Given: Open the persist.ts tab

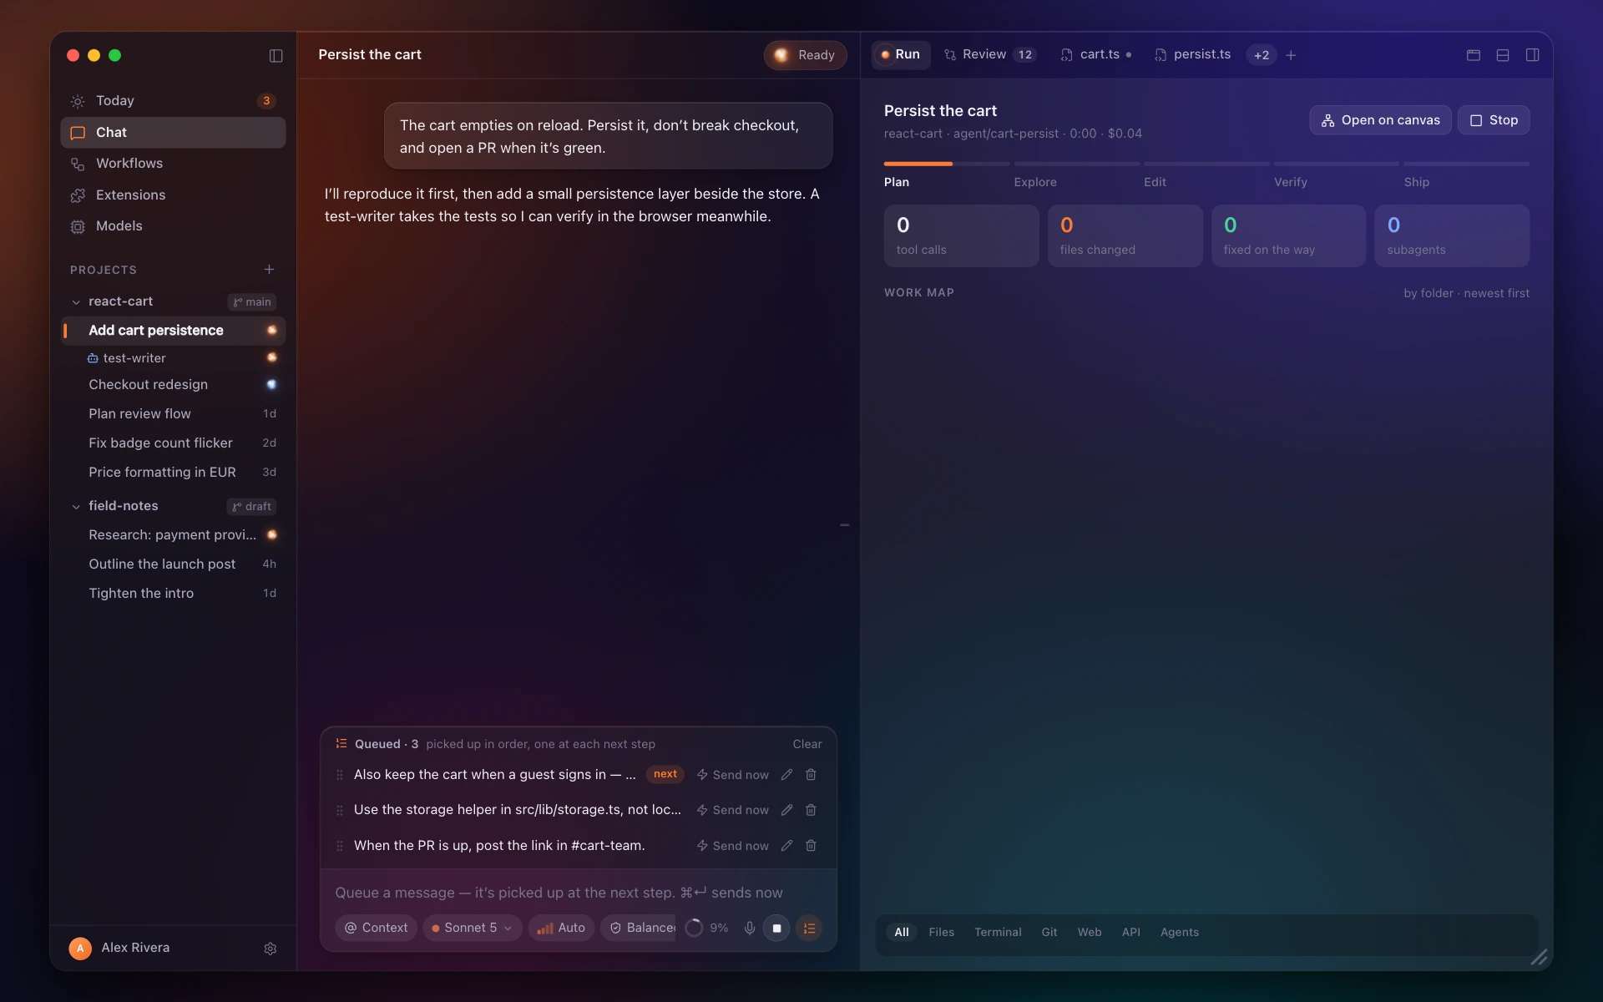Looking at the screenshot, I should (x=1192, y=54).
